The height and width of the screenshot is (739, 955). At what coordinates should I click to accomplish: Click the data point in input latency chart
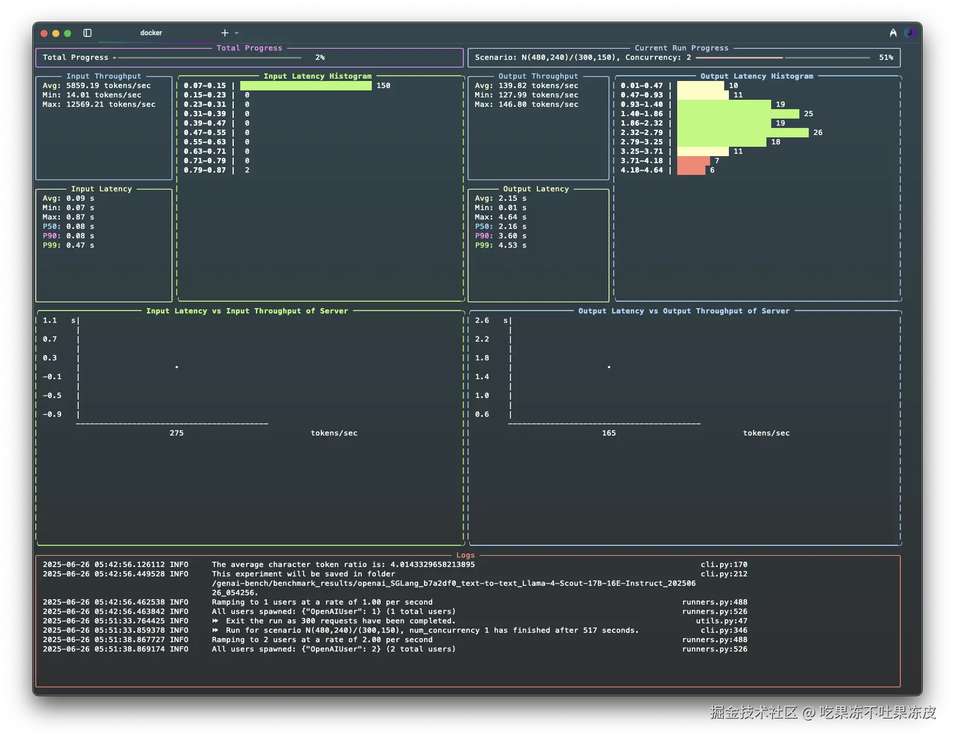177,367
